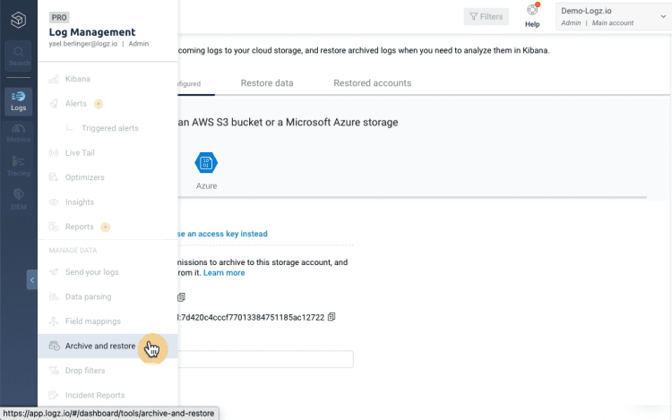Open Kibana from the Log Management menu
Image resolution: width=672 pixels, height=420 pixels.
(x=78, y=80)
